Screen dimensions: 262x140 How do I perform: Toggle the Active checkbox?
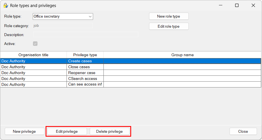[35, 44]
